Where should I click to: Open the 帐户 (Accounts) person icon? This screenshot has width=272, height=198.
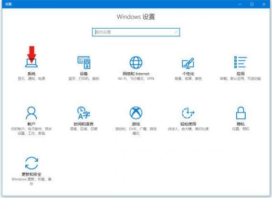[31, 113]
